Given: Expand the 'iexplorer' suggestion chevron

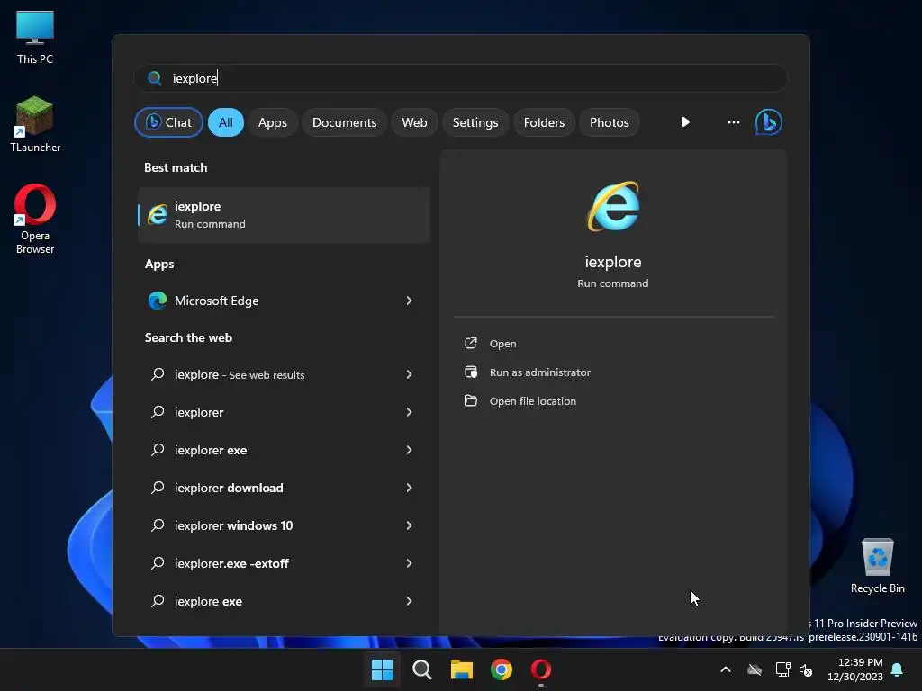Looking at the screenshot, I should point(410,412).
